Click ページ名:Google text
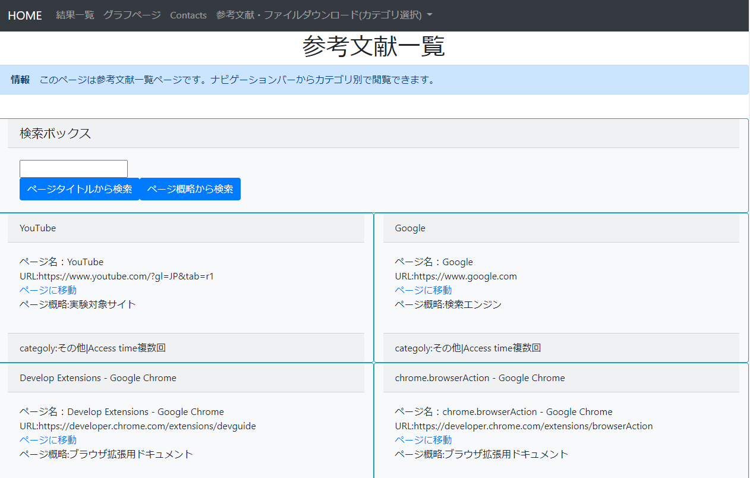Screen dimensions: 750x478 click(x=434, y=262)
